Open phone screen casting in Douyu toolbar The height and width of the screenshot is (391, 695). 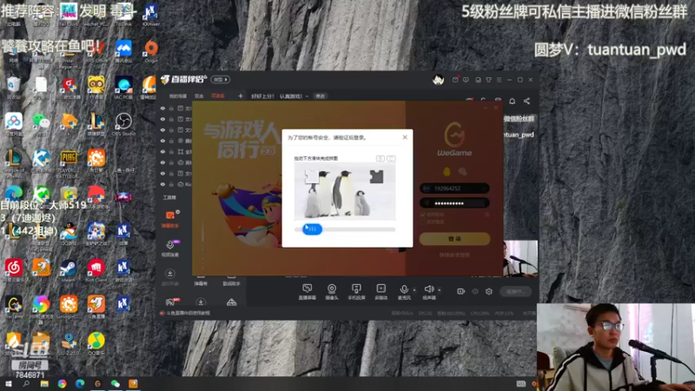[356, 292]
